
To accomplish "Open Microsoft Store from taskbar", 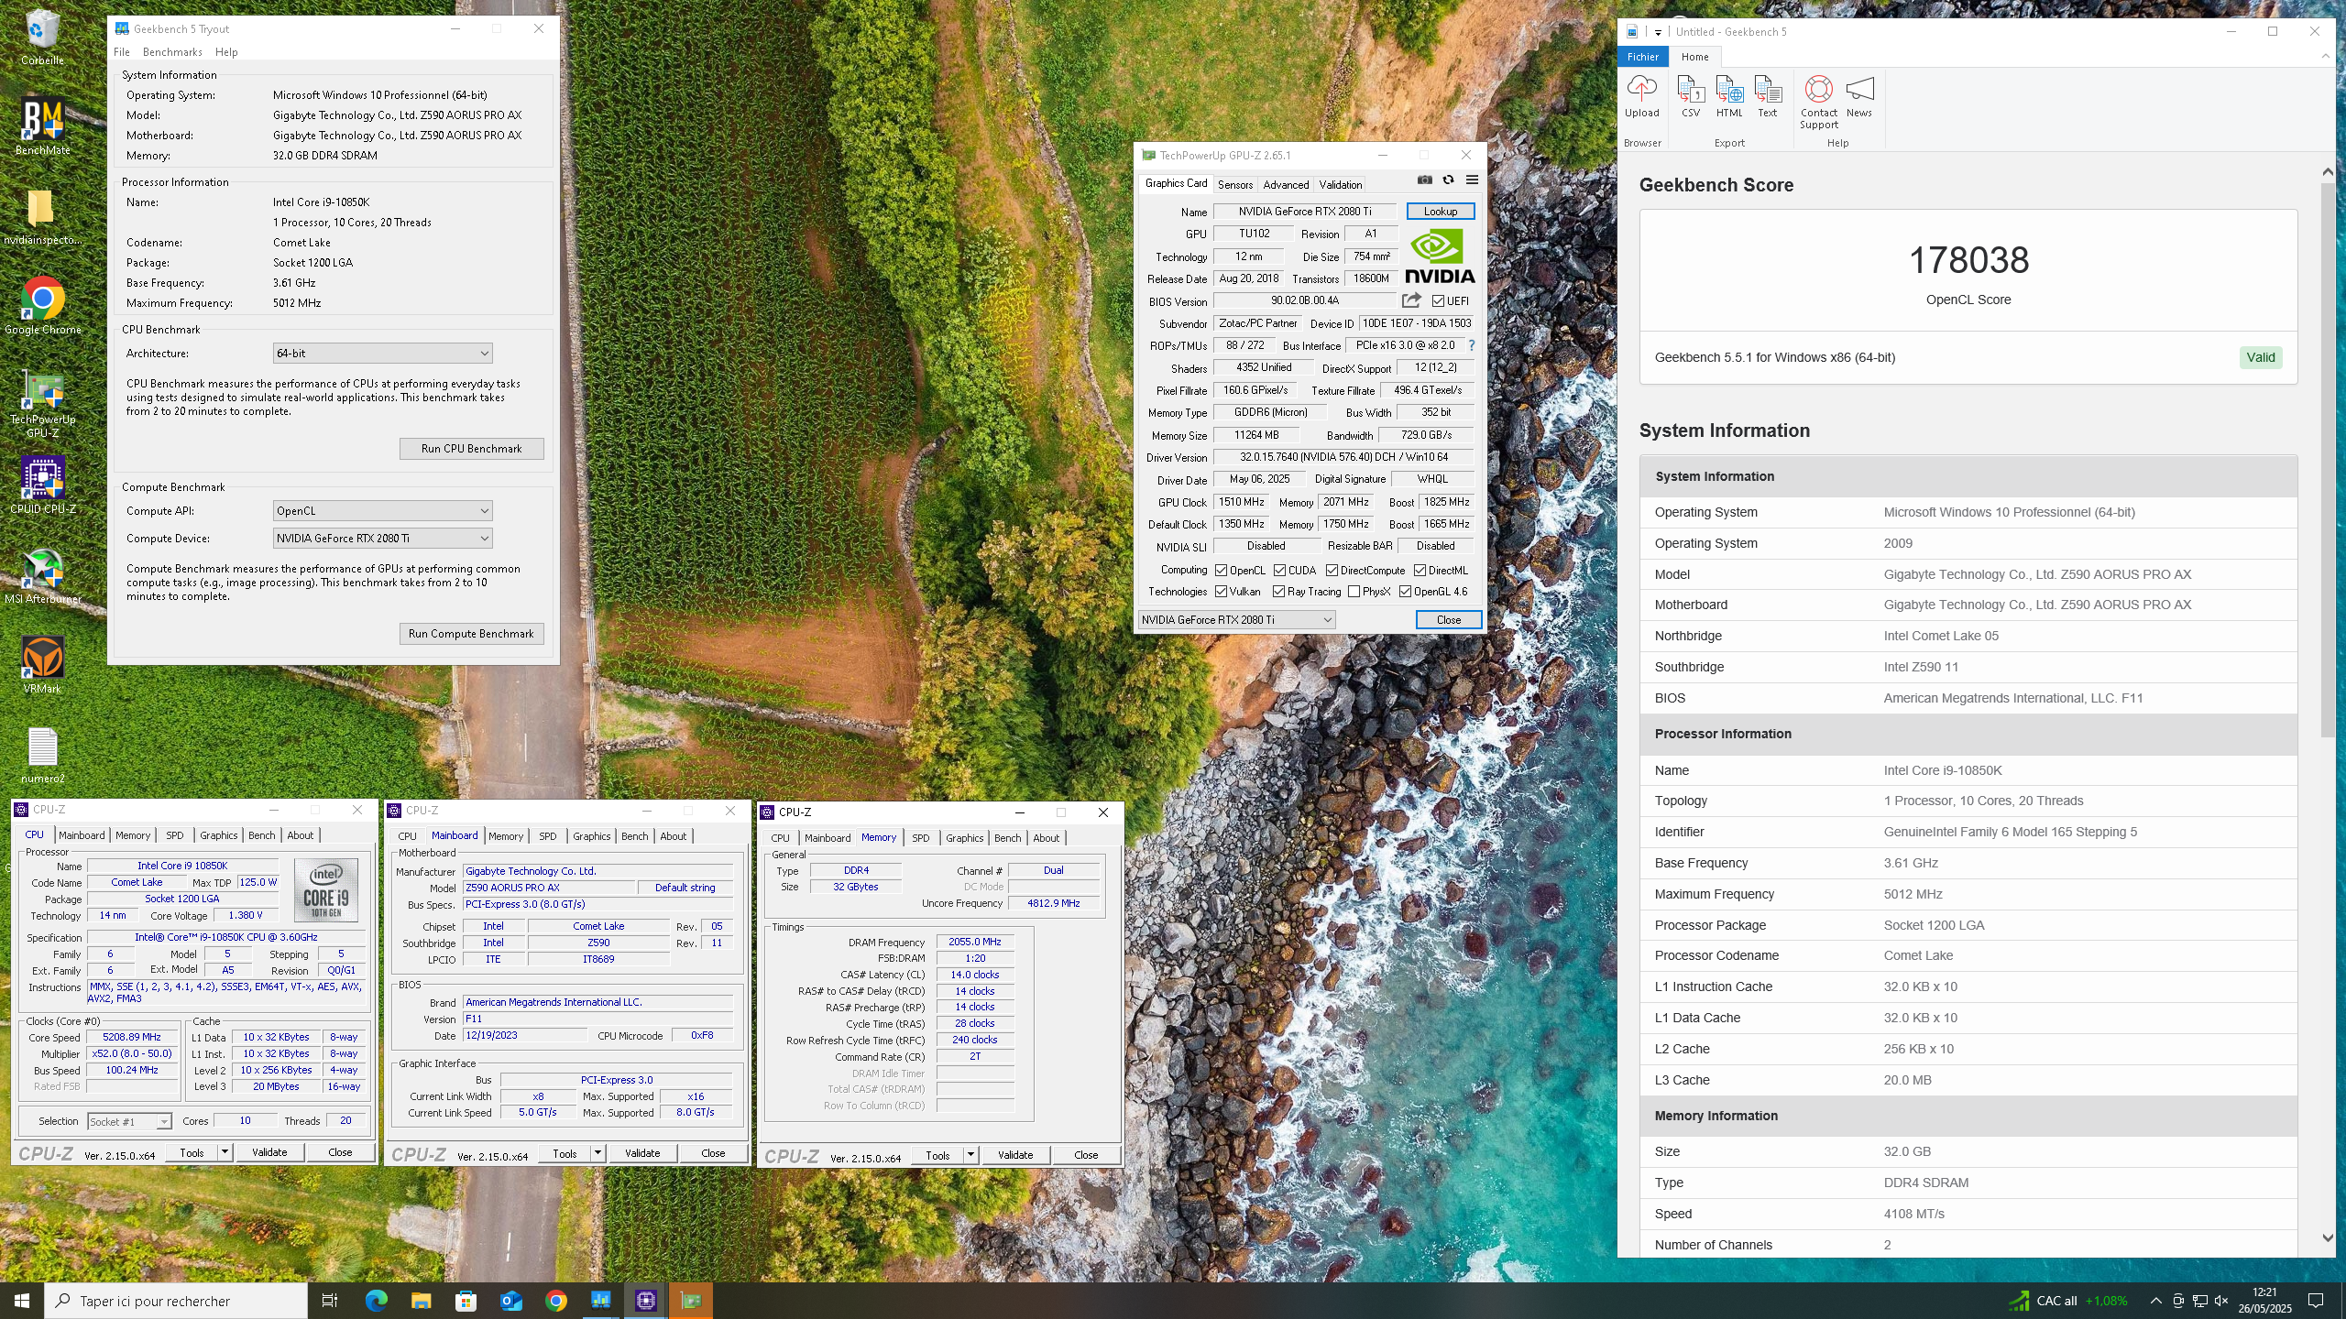I will (x=466, y=1301).
